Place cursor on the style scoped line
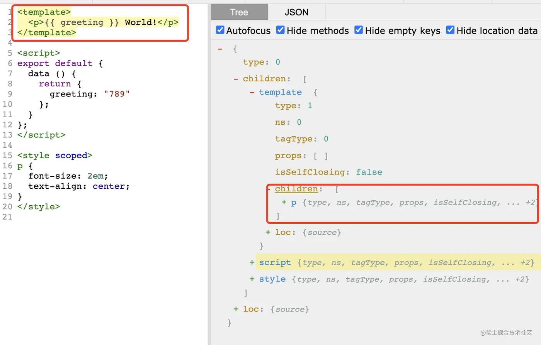This screenshot has height=345, width=541. (x=55, y=156)
